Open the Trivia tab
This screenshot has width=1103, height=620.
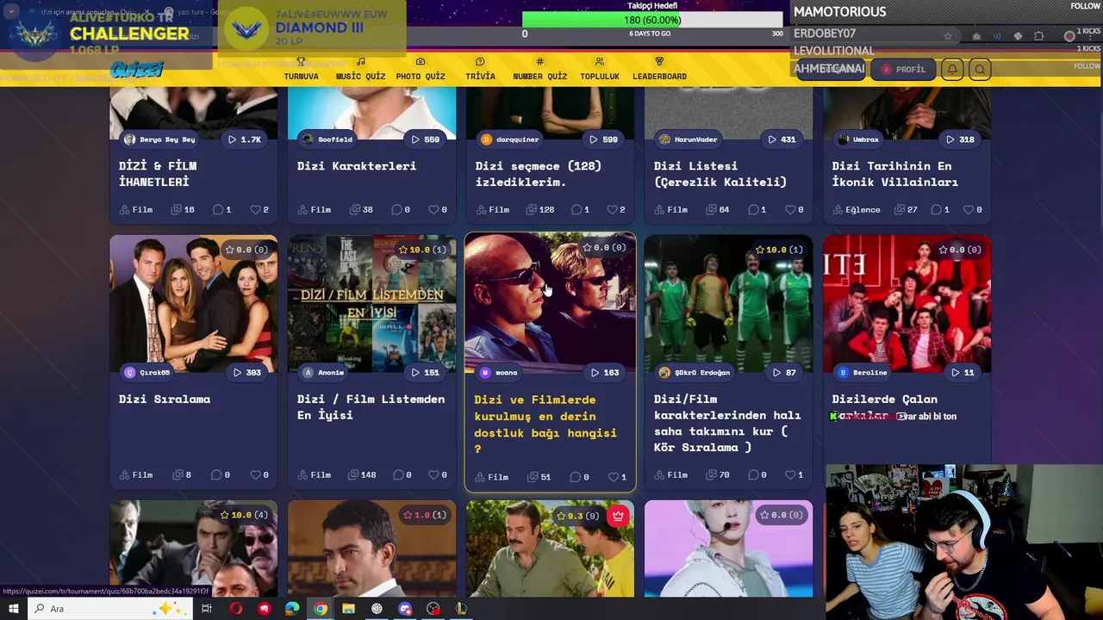[480, 69]
